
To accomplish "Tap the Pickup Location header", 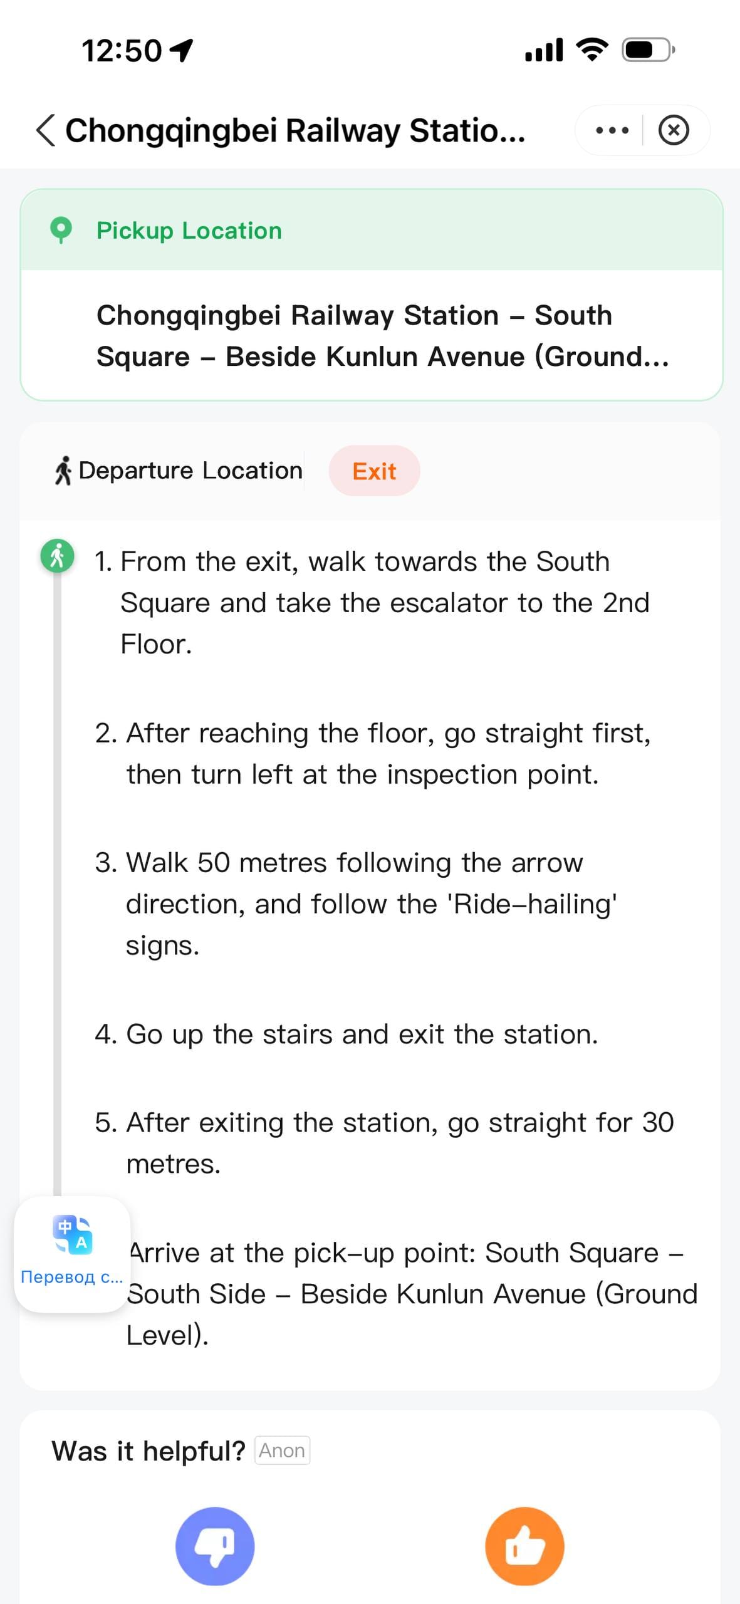I will [x=189, y=231].
